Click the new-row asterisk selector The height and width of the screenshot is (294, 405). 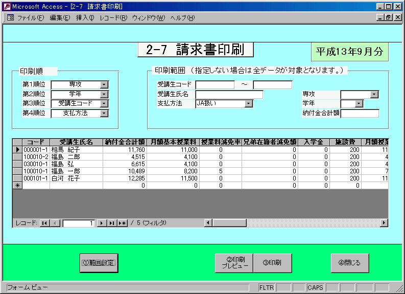17,186
